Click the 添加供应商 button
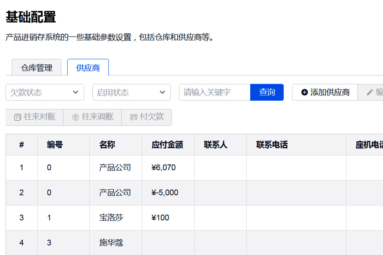 (x=325, y=92)
